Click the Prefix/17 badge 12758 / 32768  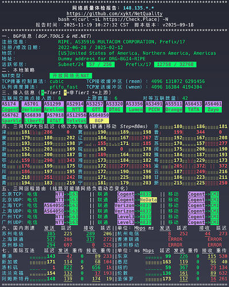pos(175,64)
